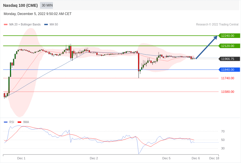This screenshot has height=163, width=241.
Task: Click the 12120.00 green resistance price tag
Action: [x=229, y=46]
